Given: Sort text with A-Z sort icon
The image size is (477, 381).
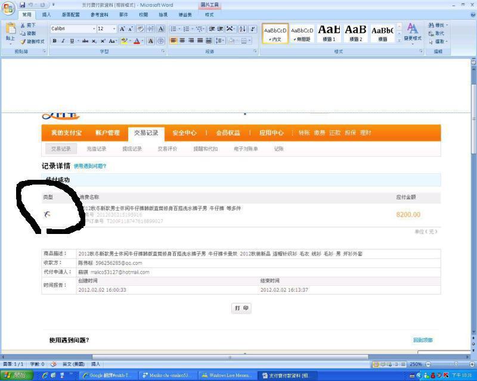Looking at the screenshot, I should 243,29.
